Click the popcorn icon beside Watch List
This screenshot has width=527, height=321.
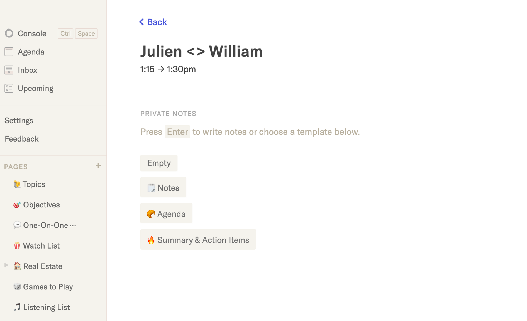tap(17, 246)
